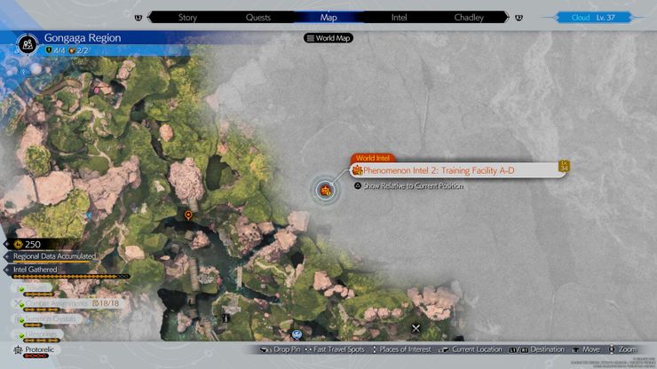Click the level 34 badge on intel

coord(564,166)
